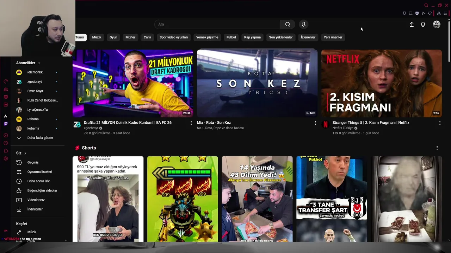Start voice search with microphone icon
The width and height of the screenshot is (451, 253).
tap(304, 24)
